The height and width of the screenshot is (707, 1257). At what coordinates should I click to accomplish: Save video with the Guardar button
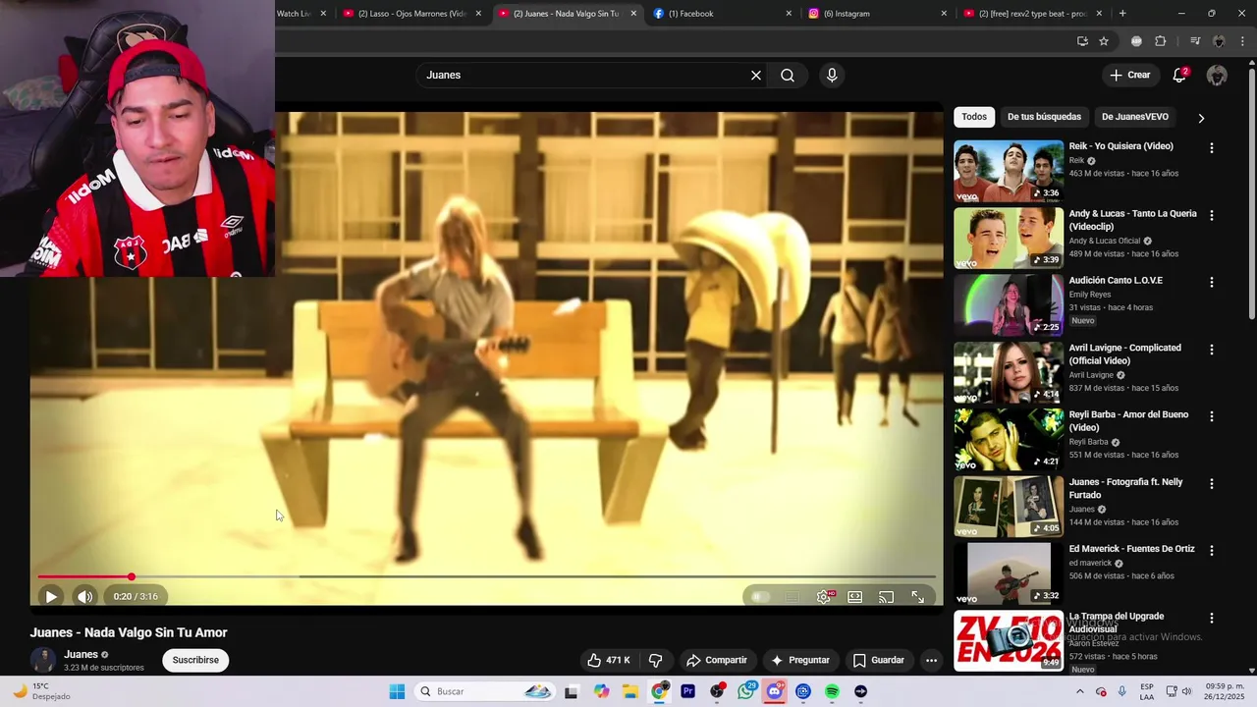[878, 660]
